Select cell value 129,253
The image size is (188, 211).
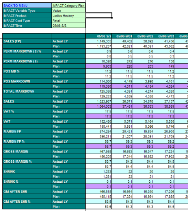(x=99, y=96)
